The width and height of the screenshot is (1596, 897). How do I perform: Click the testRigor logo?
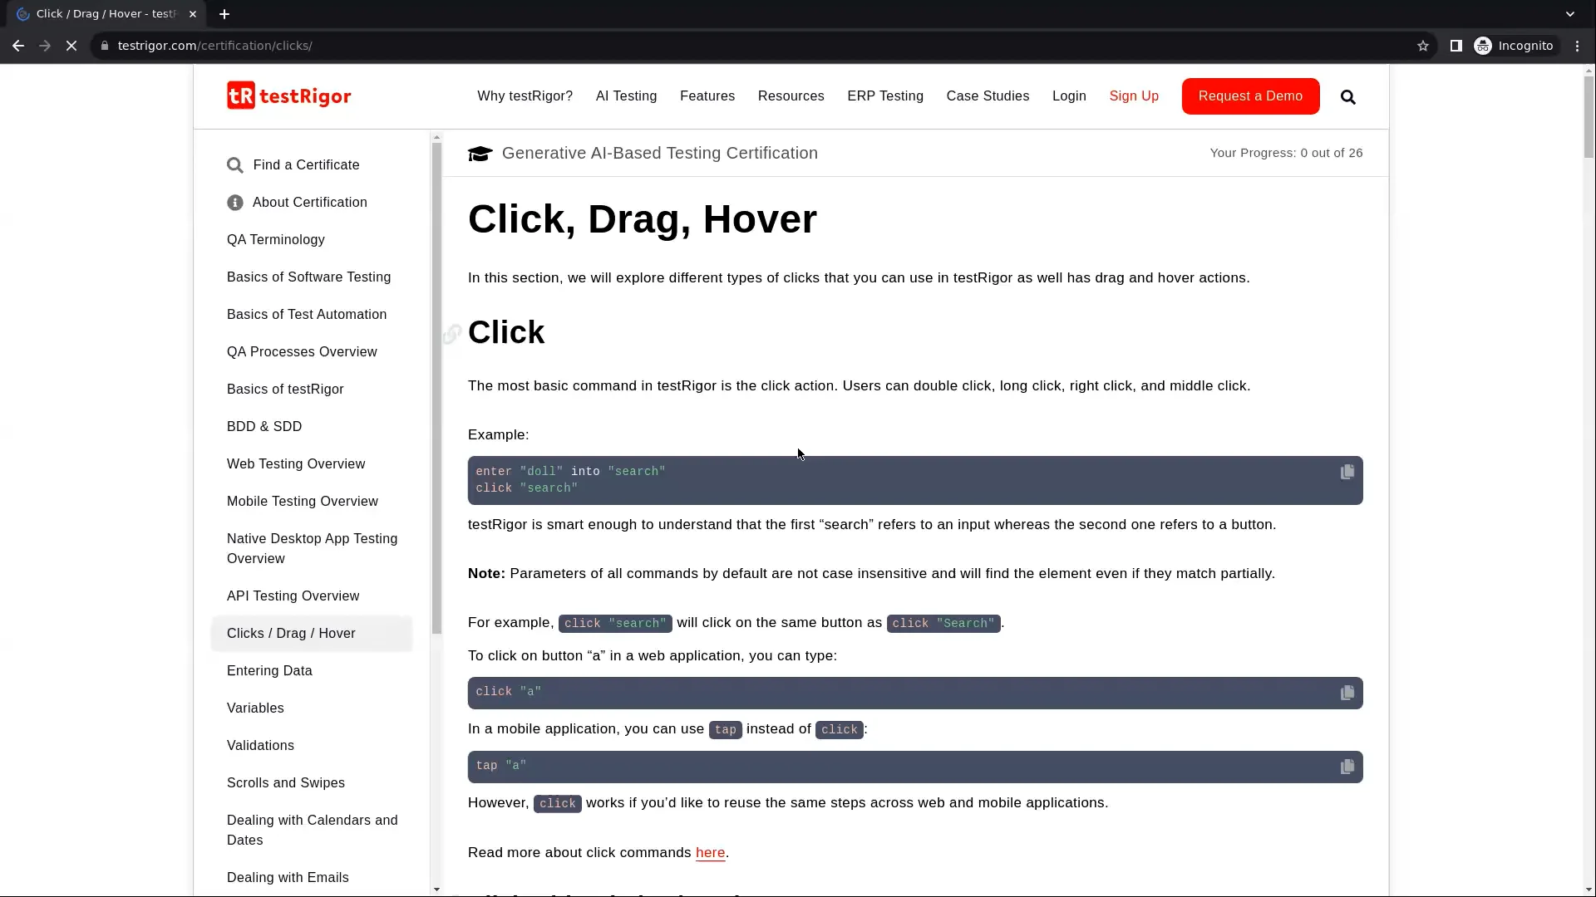288,96
